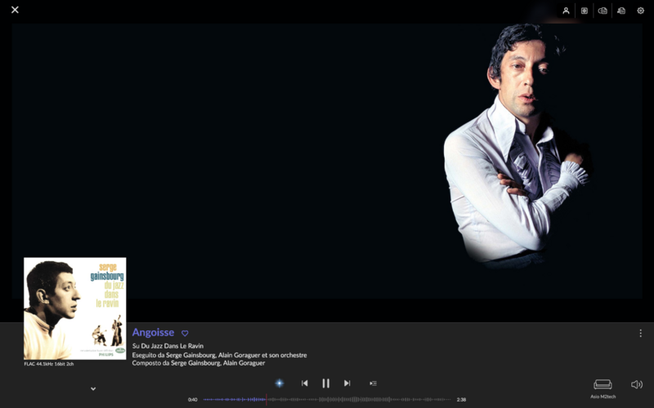Open the song title Angoisse
654x408 pixels.
[153, 332]
